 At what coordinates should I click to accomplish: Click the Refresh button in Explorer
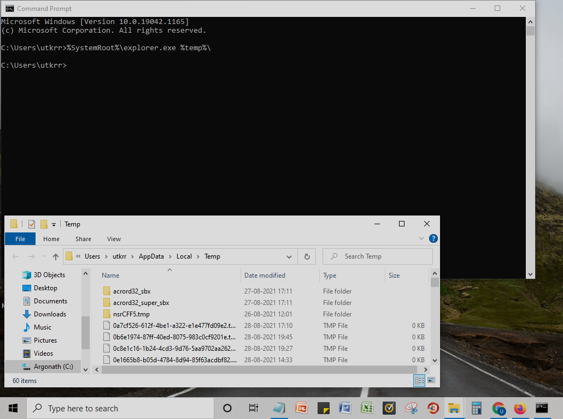coord(307,256)
